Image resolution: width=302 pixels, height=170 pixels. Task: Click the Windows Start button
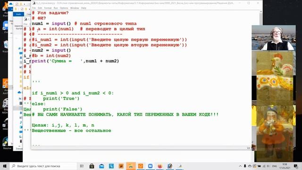pyautogui.click(x=4, y=166)
